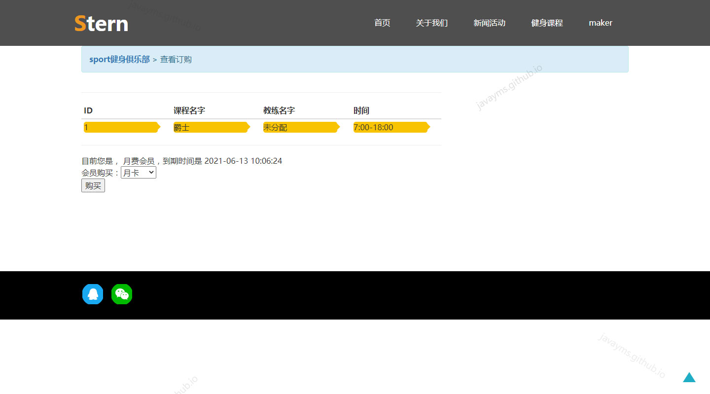Screen dimensions: 710x394
Task: Open QQ contact icon in footer
Action: coord(93,294)
